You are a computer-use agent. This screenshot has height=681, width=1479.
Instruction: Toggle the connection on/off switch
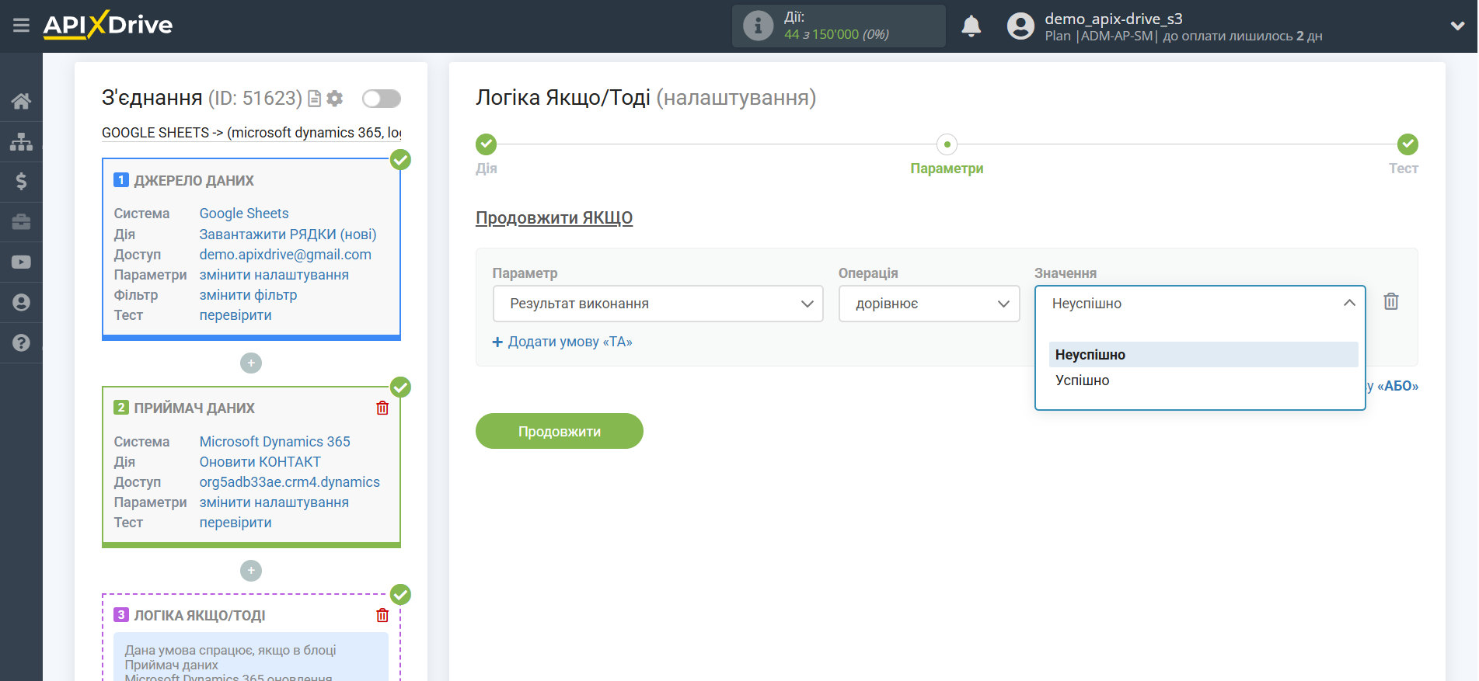382,99
